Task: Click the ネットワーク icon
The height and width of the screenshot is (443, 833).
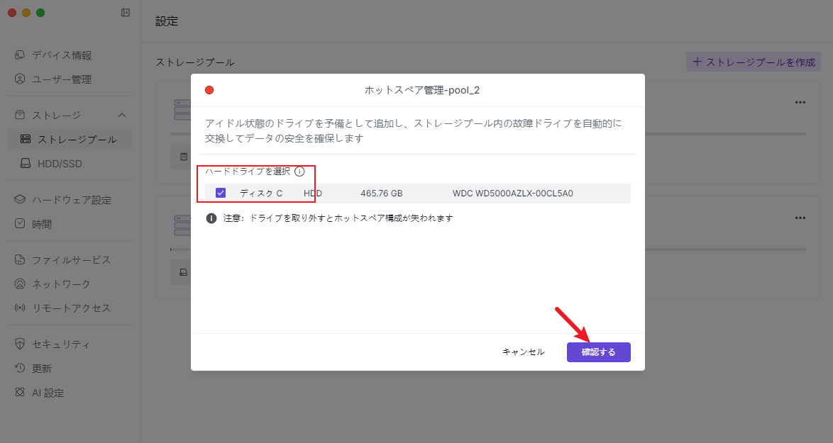Action: point(20,284)
